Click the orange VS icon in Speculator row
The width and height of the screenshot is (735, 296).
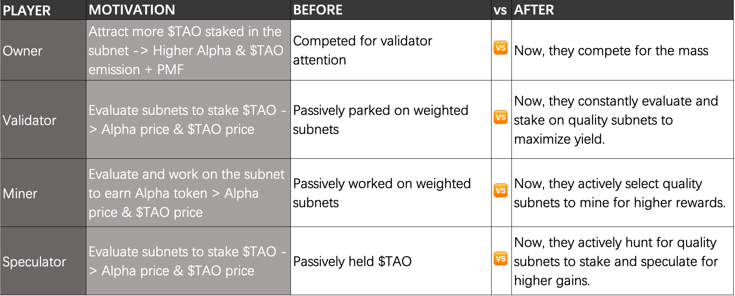[500, 258]
